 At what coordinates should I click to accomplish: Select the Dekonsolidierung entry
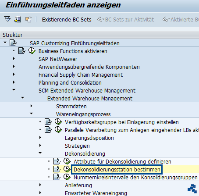pos(85,154)
